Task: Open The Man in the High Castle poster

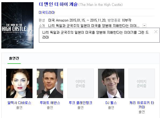Action: pyautogui.click(x=17, y=25)
